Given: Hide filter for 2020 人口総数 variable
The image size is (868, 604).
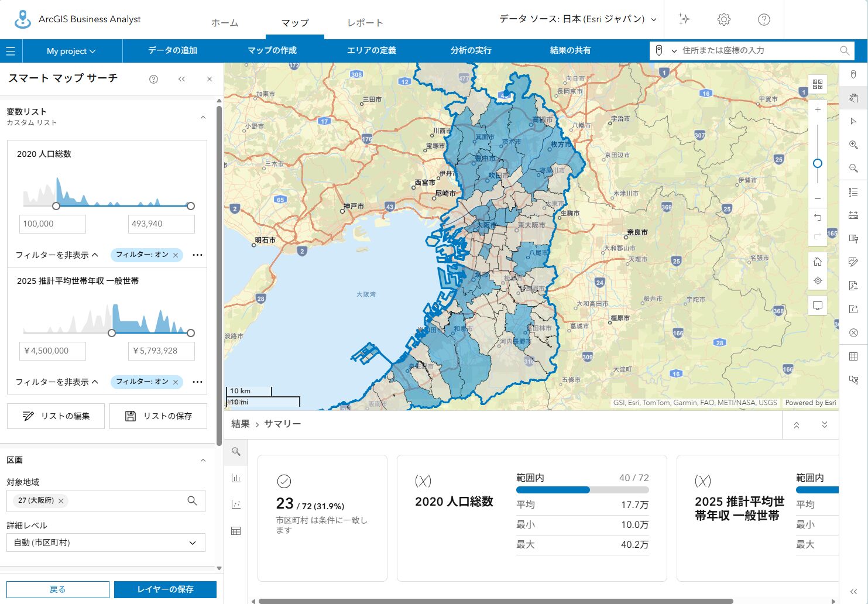Looking at the screenshot, I should click(57, 255).
